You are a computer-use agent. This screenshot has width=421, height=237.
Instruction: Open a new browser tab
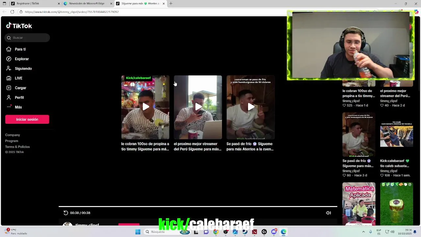(x=171, y=4)
